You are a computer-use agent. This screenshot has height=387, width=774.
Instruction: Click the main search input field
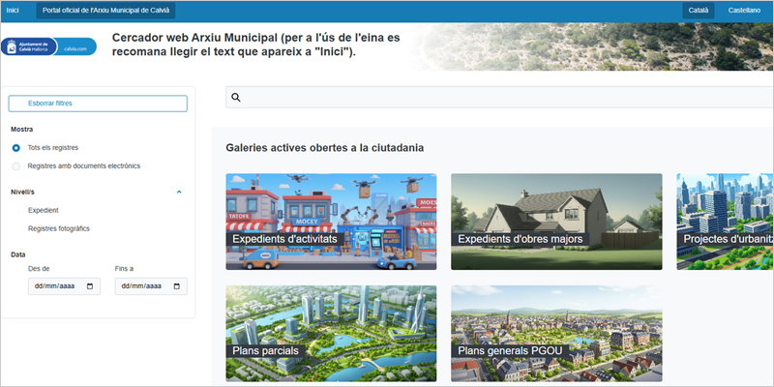499,98
